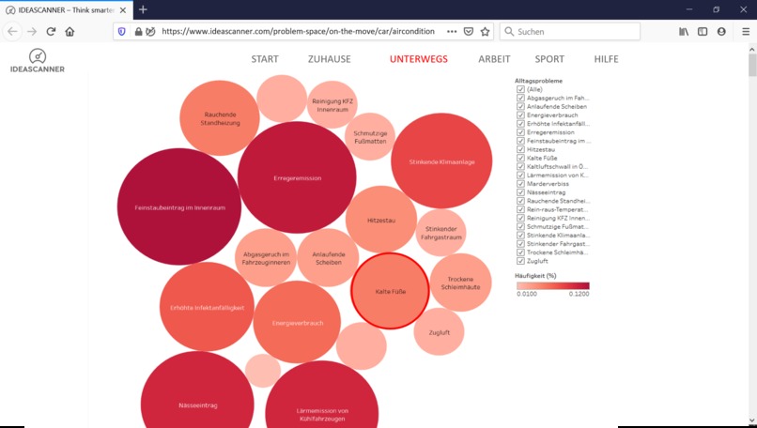Select the Reinigung KFZ Innenraum bubble
757x428 pixels.
pos(332,105)
